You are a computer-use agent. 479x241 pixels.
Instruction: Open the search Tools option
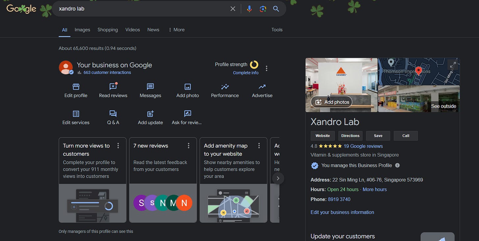click(277, 30)
